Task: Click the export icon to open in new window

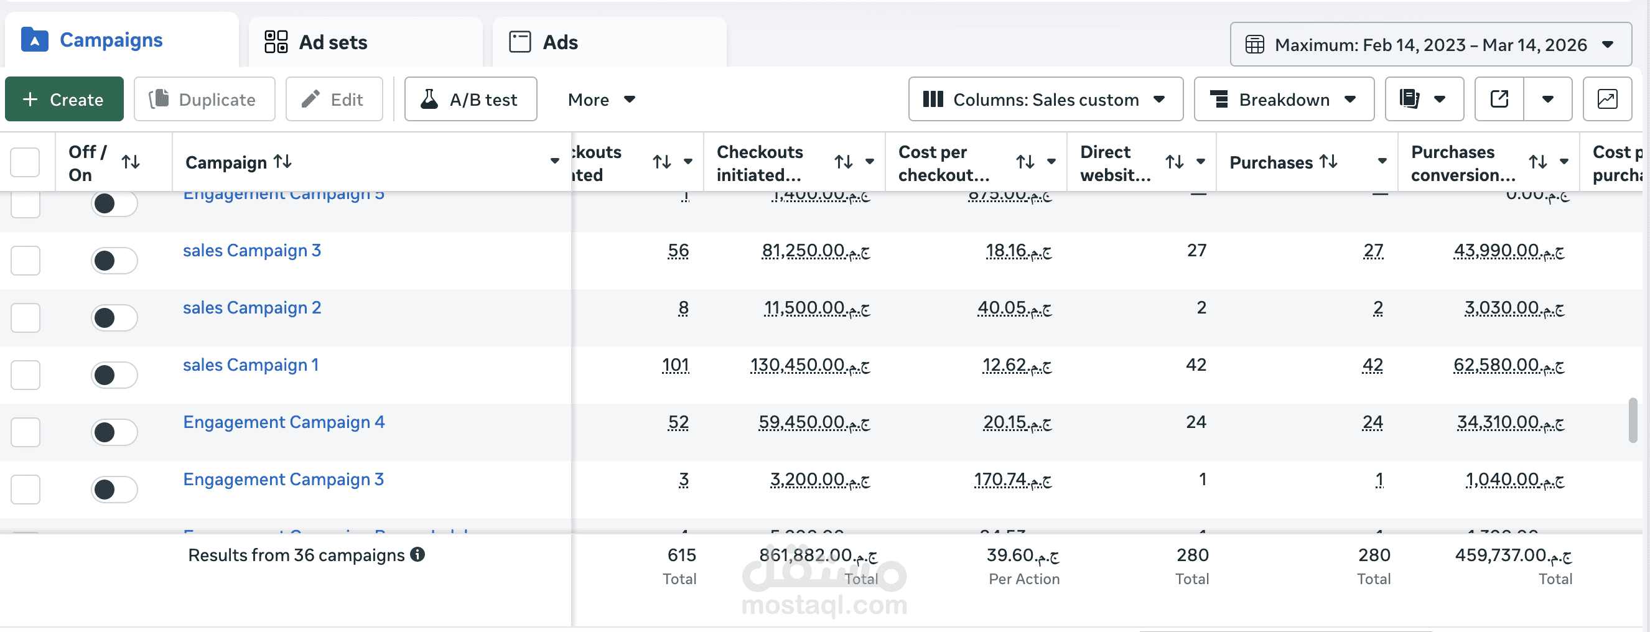Action: [x=1498, y=100]
